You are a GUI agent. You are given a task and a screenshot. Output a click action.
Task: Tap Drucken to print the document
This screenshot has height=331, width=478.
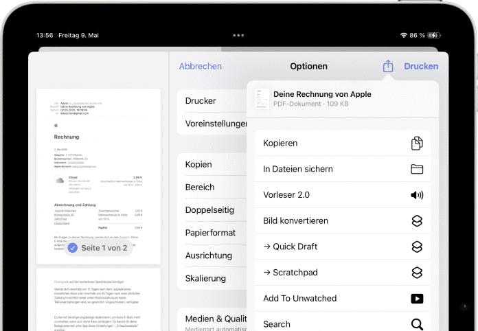click(421, 66)
